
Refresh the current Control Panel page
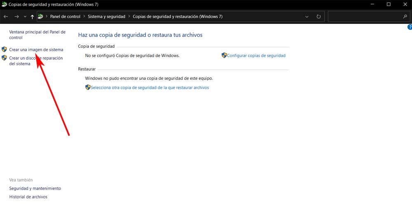[x=318, y=16]
